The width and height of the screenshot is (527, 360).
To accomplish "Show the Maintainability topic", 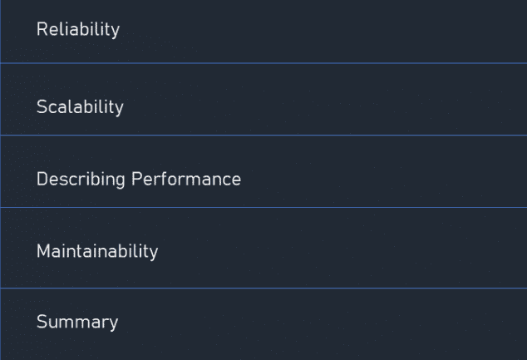I will pos(263,248).
